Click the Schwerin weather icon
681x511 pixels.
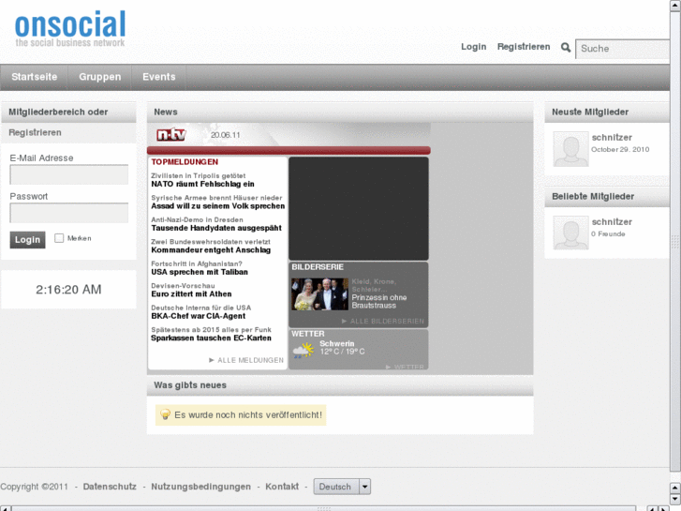[303, 350]
